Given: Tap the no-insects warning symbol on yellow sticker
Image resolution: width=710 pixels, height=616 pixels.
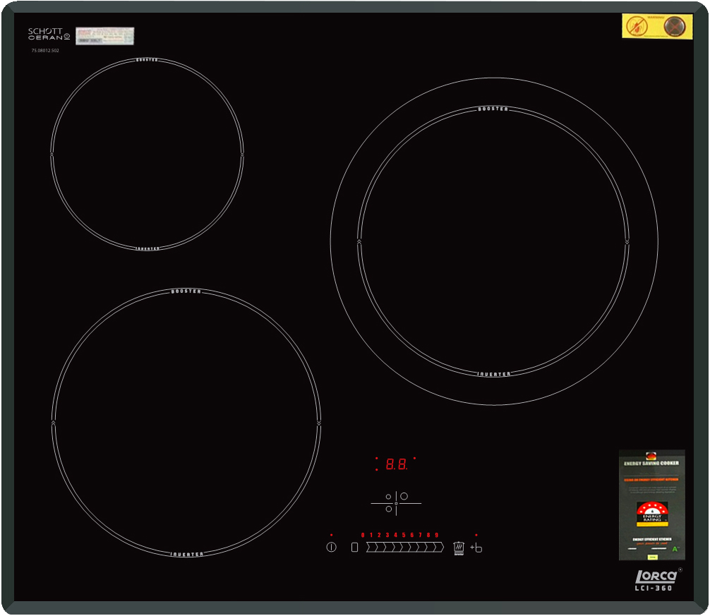Looking at the screenshot, I should click(x=636, y=27).
